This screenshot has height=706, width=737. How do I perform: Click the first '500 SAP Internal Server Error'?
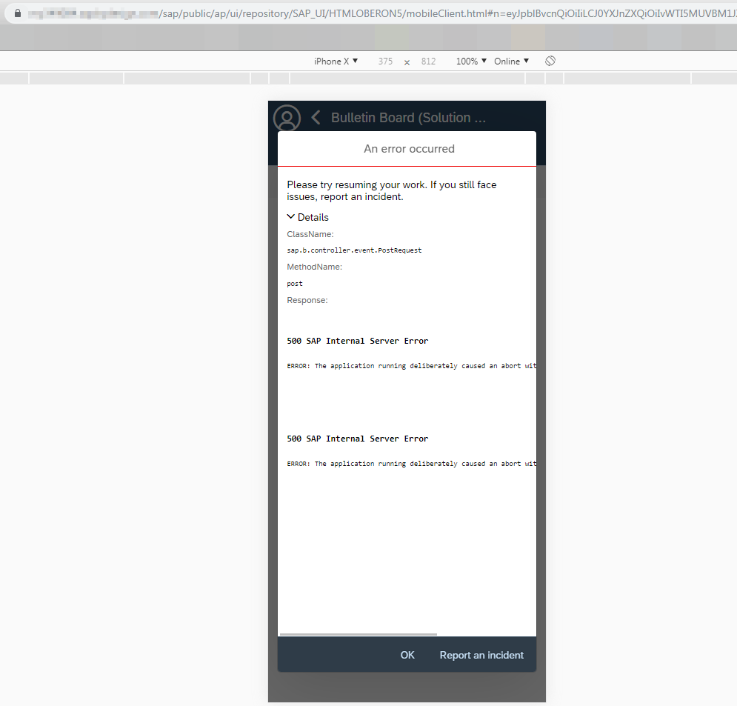pos(358,341)
